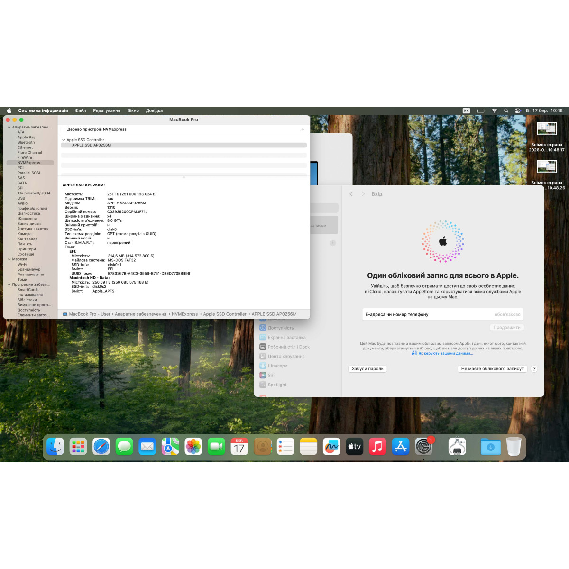The image size is (569, 569).
Task: Click the UK keyboard input source icon
Action: (466, 110)
